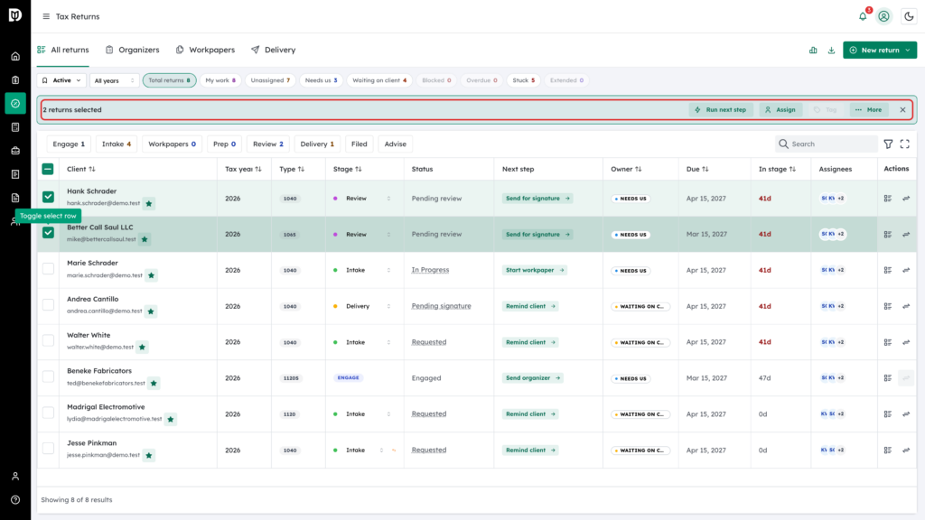Viewport: 925px width, 520px height.
Task: Open details icon for Hank Schrader row
Action: pos(888,199)
